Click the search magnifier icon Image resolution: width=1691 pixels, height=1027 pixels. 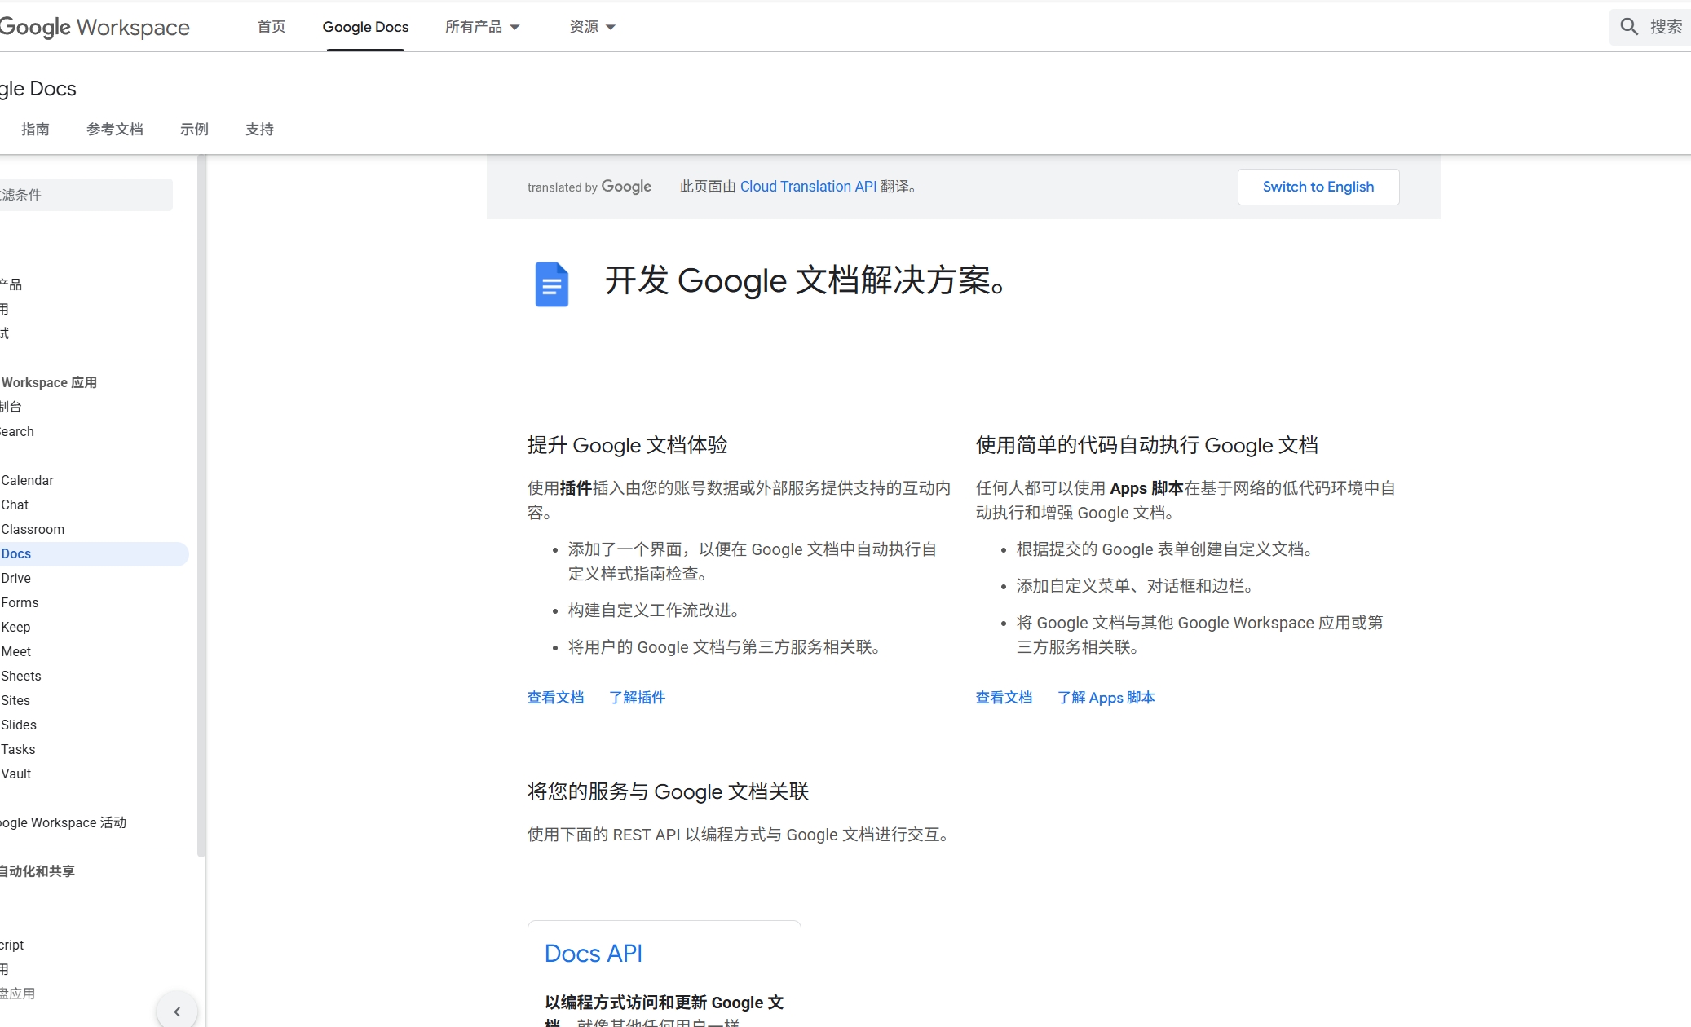point(1629,27)
